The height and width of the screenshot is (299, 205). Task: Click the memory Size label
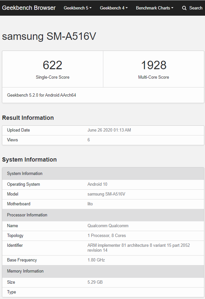tap(11, 282)
